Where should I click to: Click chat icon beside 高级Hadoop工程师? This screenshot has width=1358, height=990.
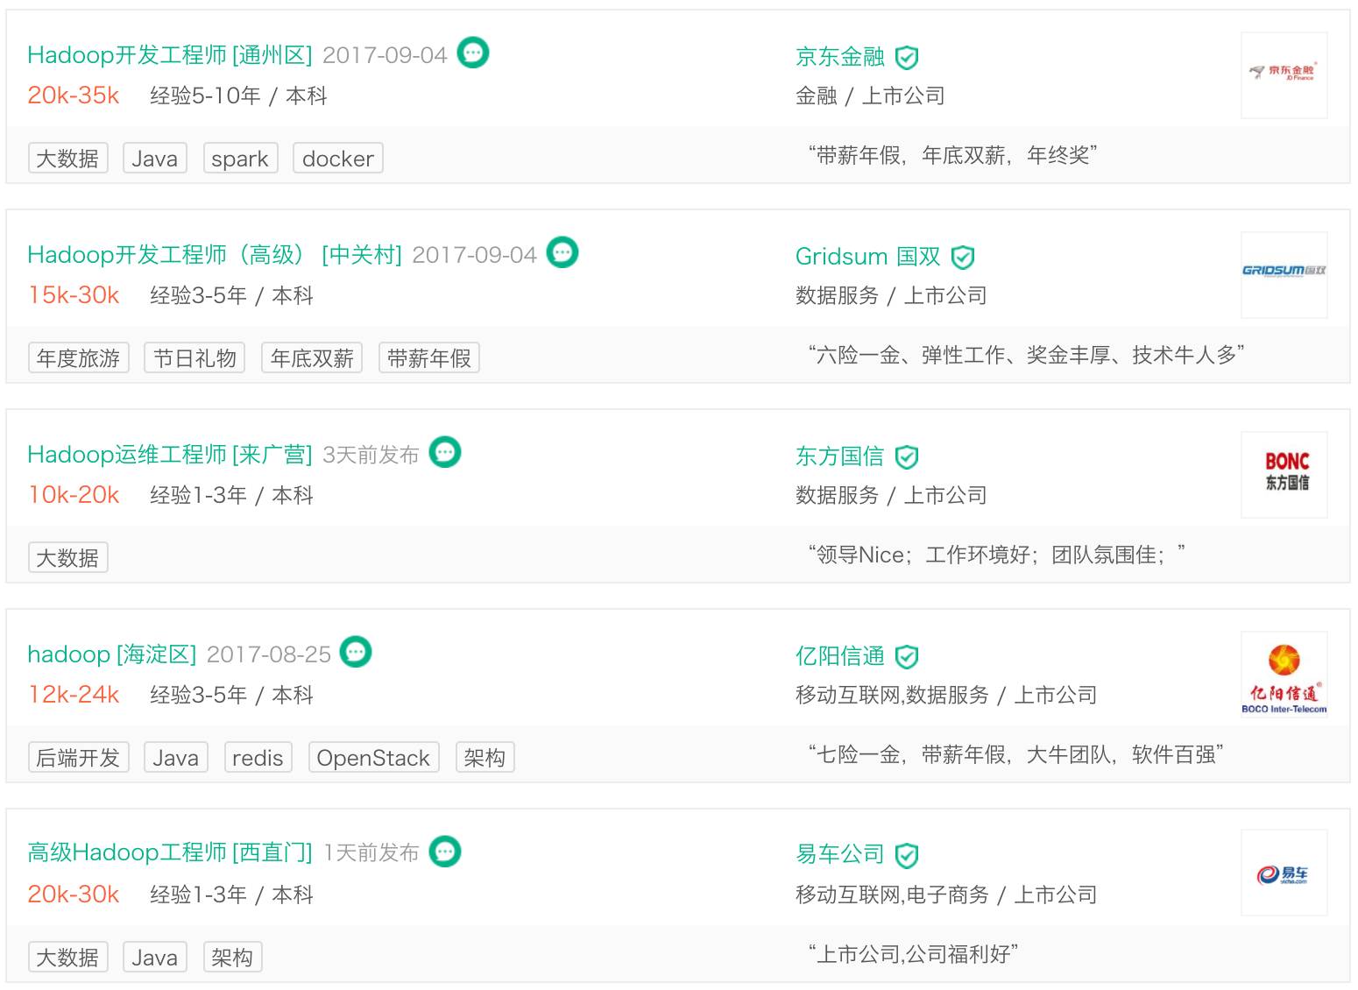[445, 852]
